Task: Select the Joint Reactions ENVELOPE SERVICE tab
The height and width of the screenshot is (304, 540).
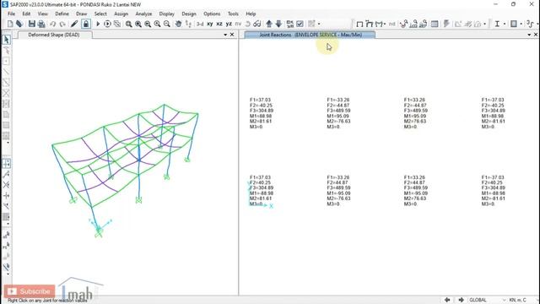Action: click(x=310, y=35)
